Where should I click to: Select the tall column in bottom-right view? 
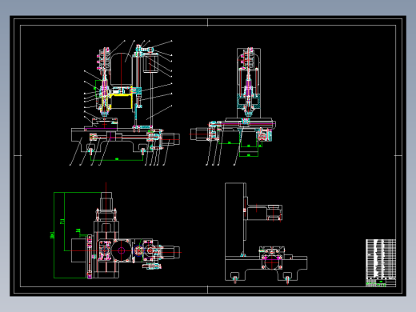click(235, 219)
